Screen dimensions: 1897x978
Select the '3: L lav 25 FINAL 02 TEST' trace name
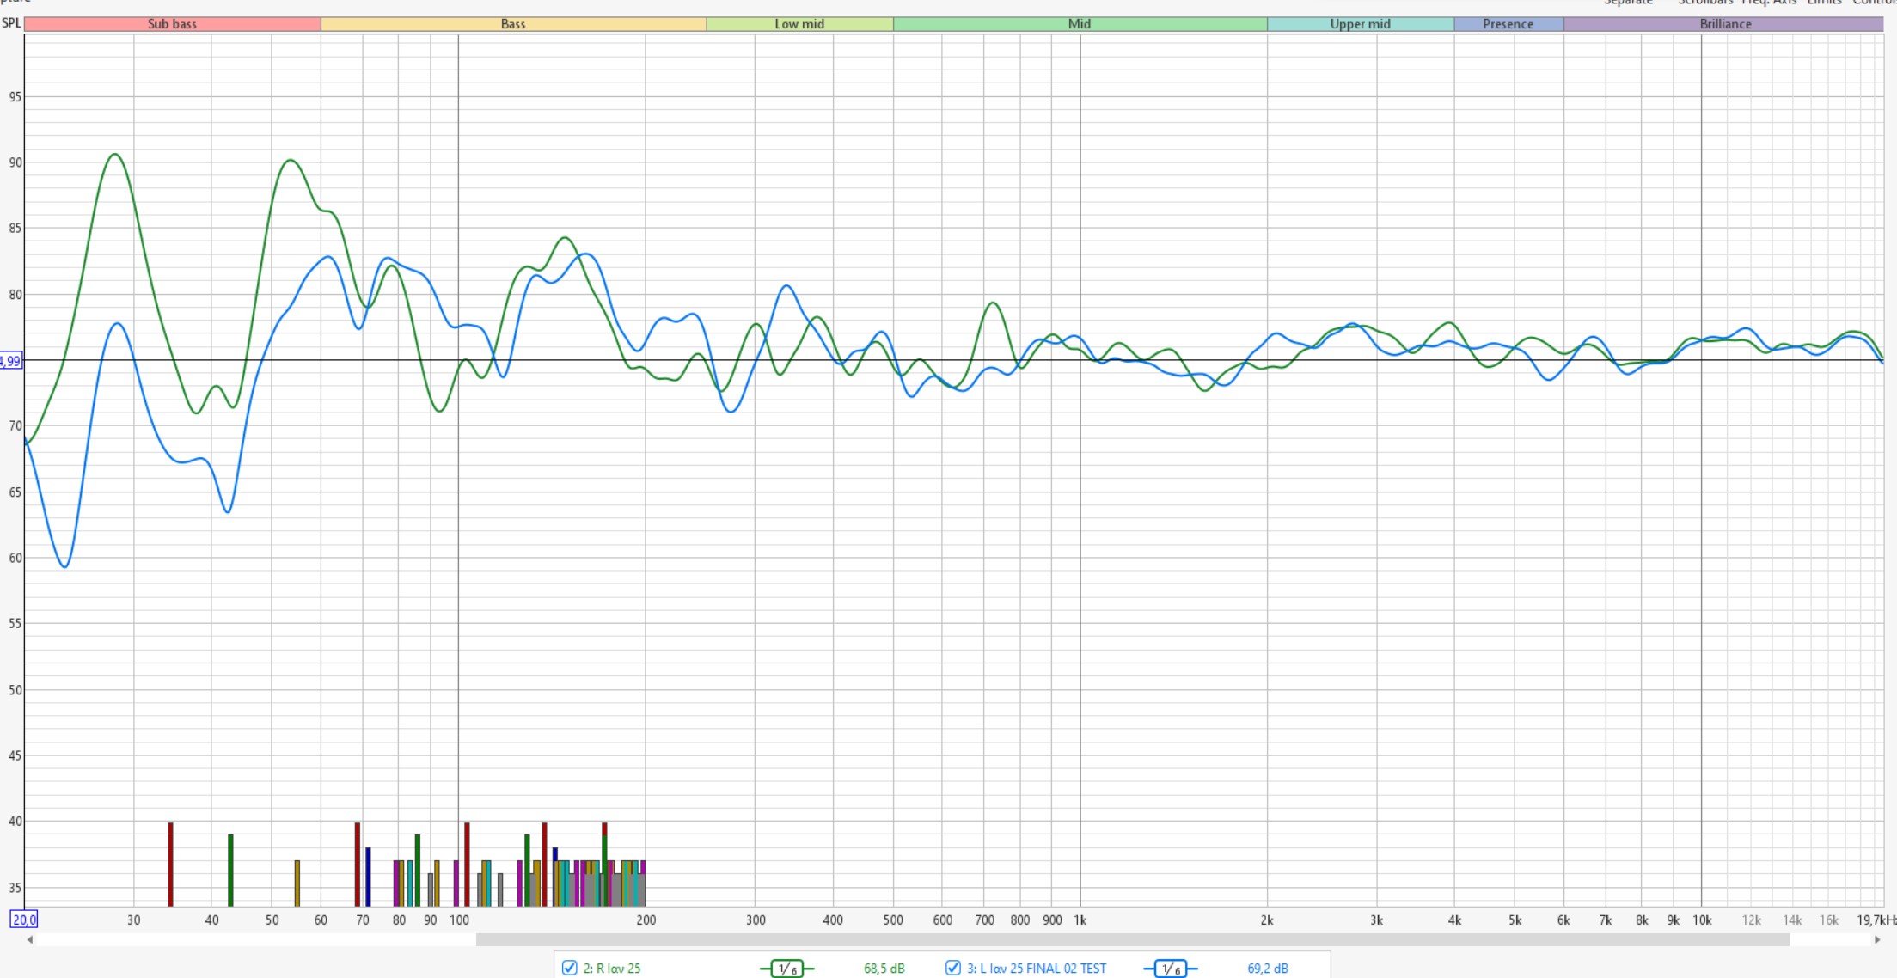(1037, 969)
